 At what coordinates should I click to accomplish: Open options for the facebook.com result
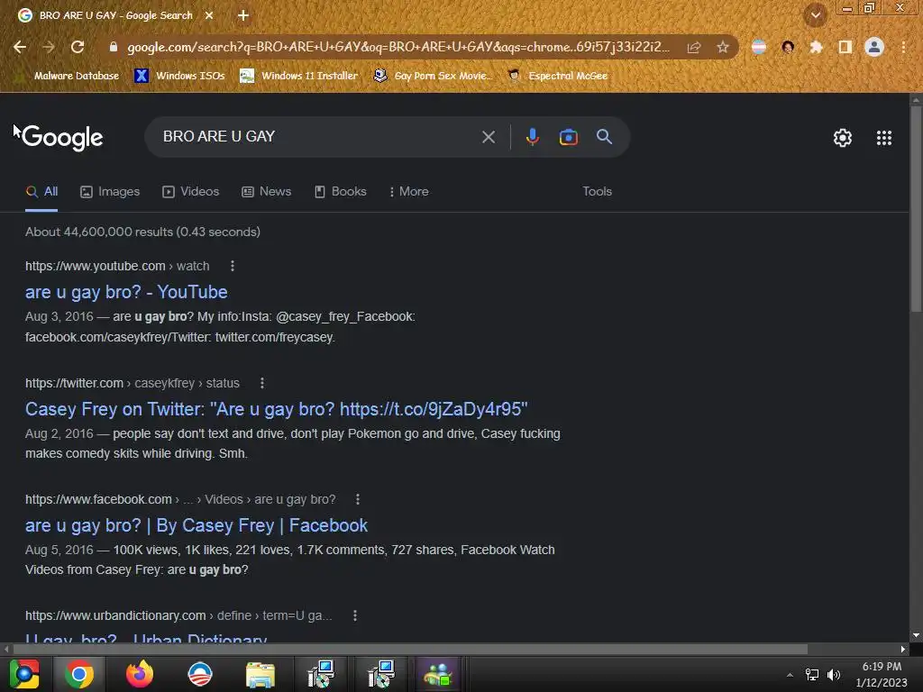click(357, 499)
